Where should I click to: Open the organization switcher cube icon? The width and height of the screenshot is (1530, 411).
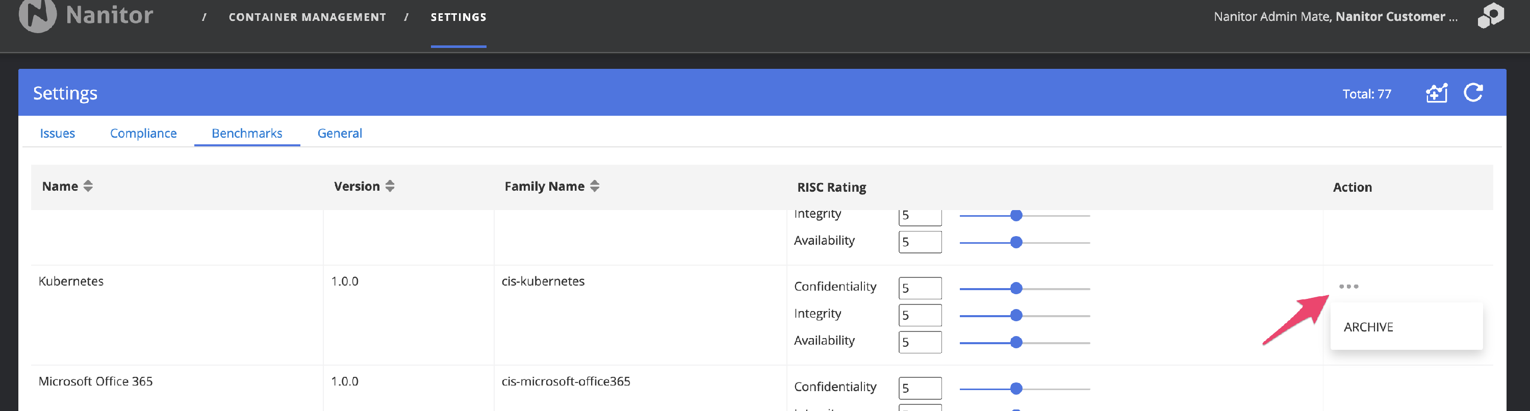tap(1490, 16)
